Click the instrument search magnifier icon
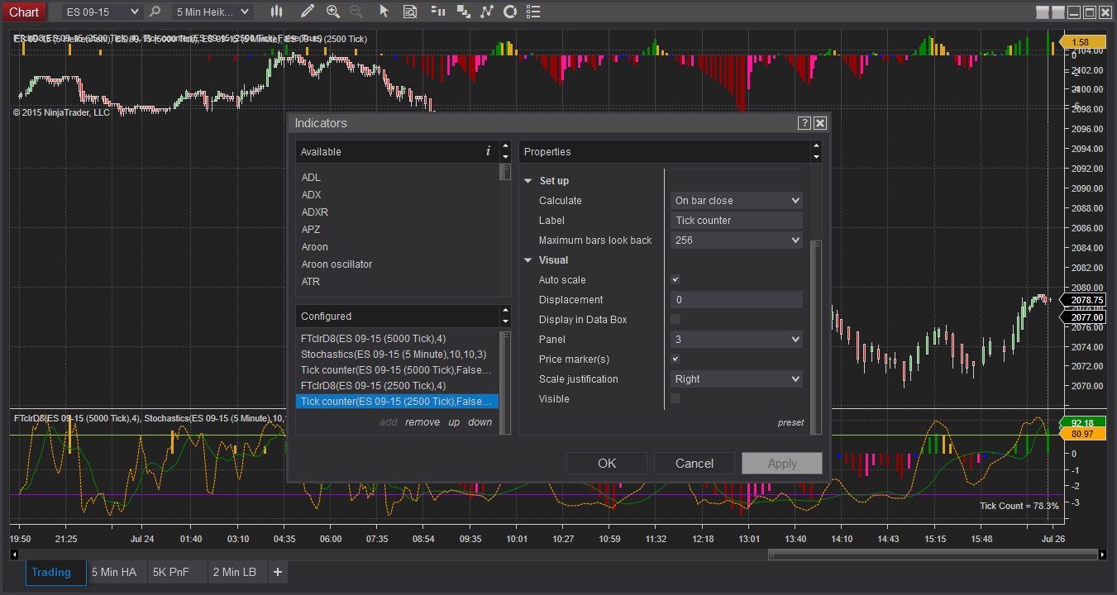 click(x=155, y=12)
